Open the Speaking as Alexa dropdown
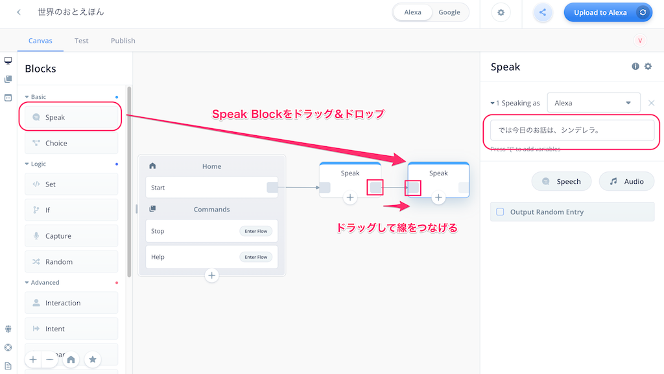Screen dimensions: 664x374 [x=593, y=103]
